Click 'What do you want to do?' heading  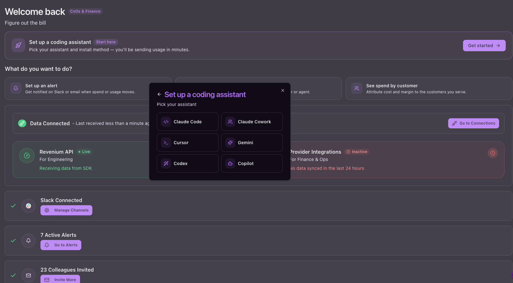coord(39,69)
